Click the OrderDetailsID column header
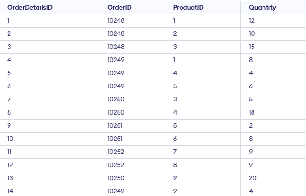The image size is (306, 196). point(30,7)
